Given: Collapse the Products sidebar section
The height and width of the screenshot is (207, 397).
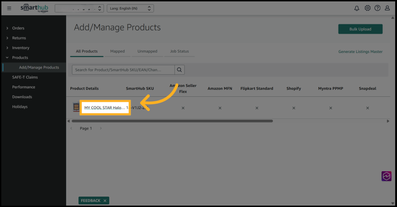Looking at the screenshot, I should point(20,58).
